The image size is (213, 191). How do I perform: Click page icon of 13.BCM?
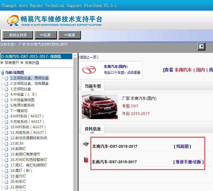7,144
